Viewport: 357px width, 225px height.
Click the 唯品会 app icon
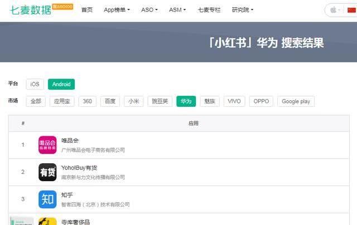click(47, 145)
